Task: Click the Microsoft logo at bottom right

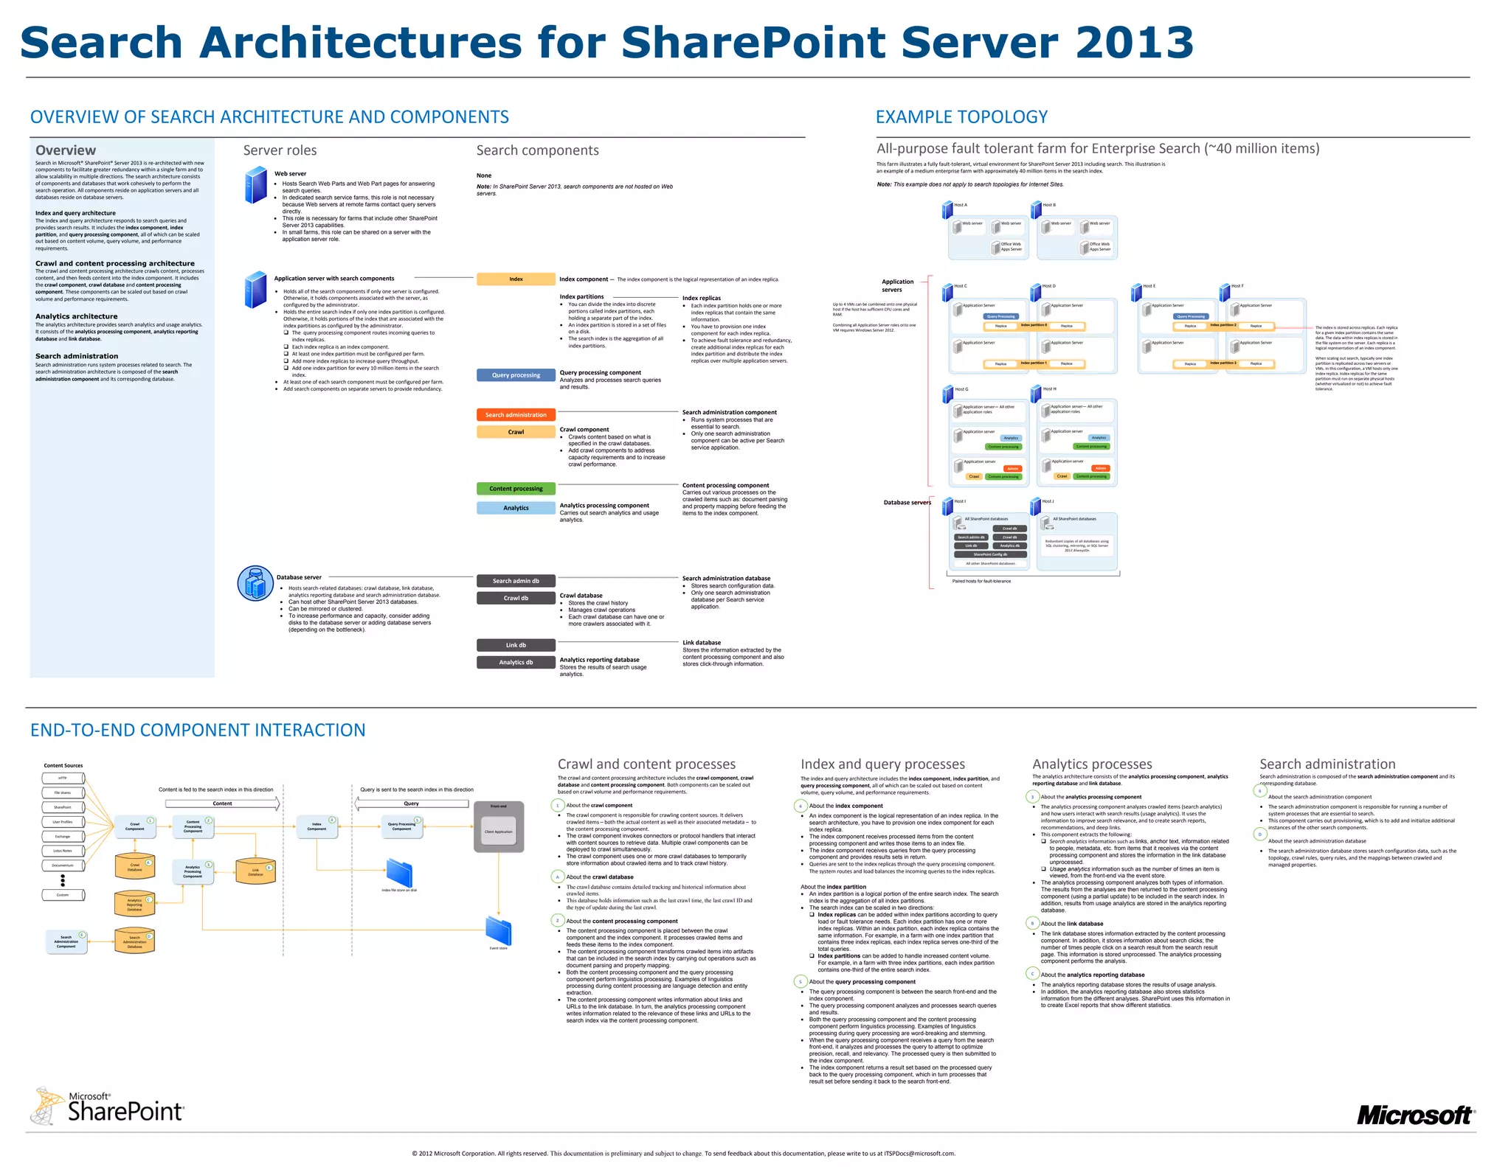Action: pyautogui.click(x=1414, y=1115)
